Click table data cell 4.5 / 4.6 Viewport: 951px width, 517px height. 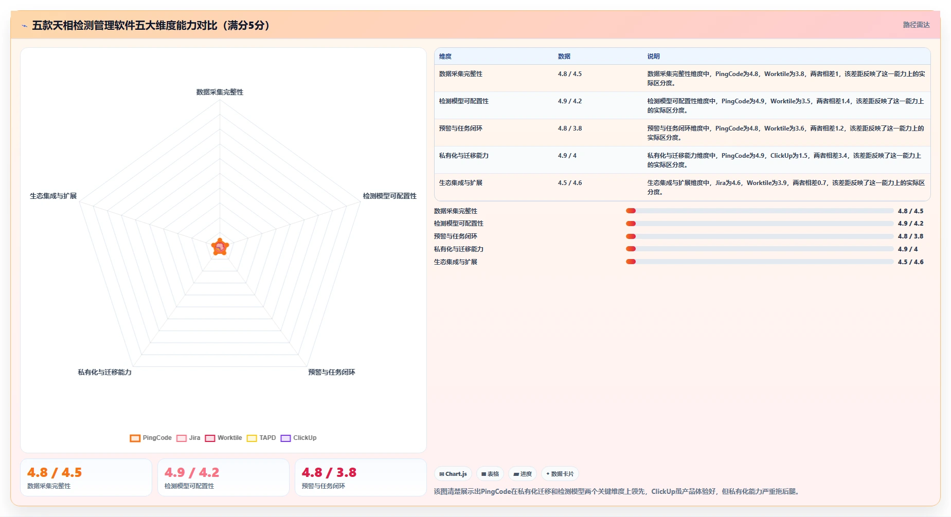coord(569,183)
